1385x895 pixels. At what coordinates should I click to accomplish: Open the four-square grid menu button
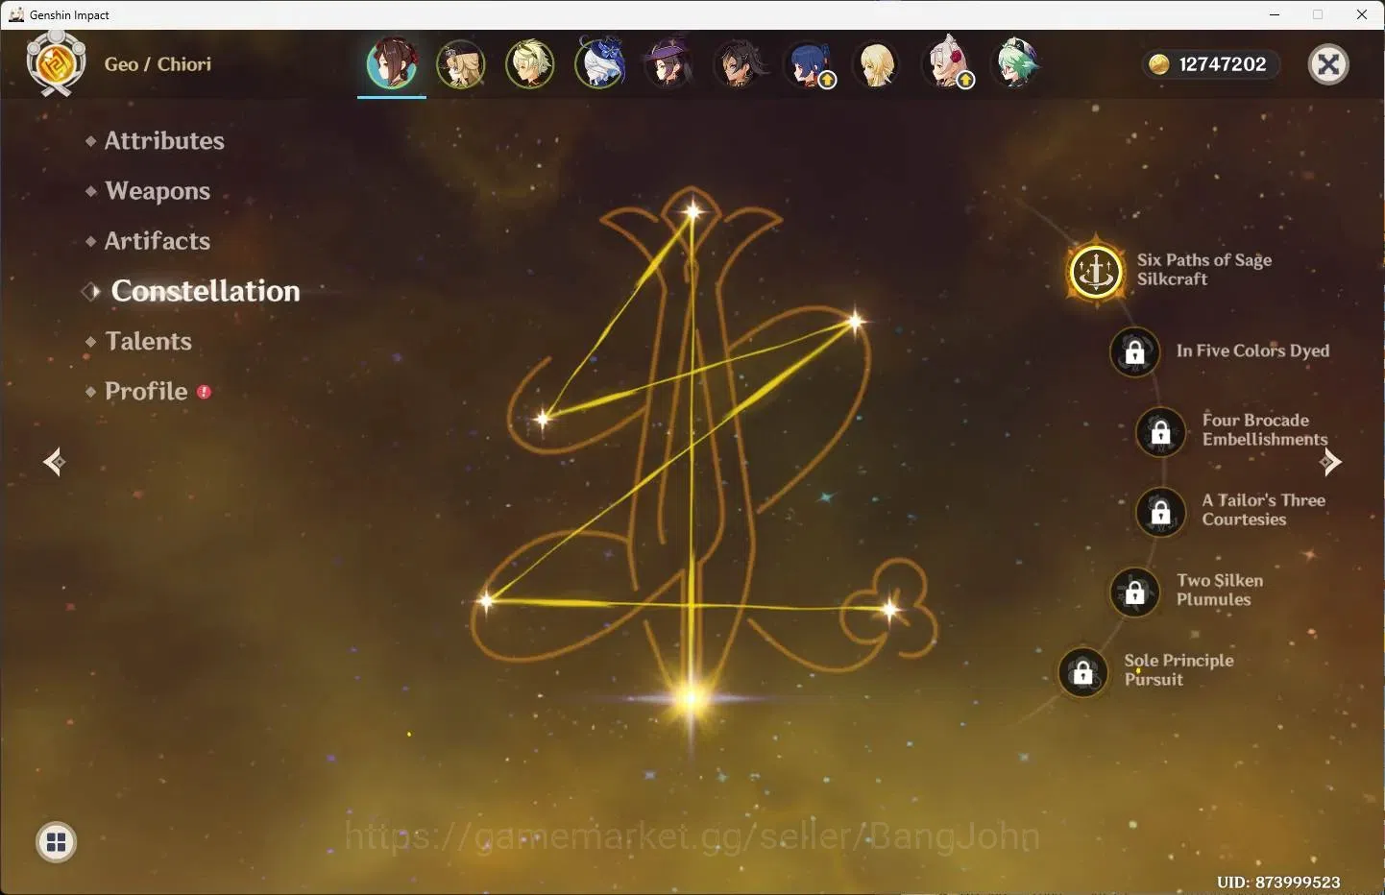point(56,842)
